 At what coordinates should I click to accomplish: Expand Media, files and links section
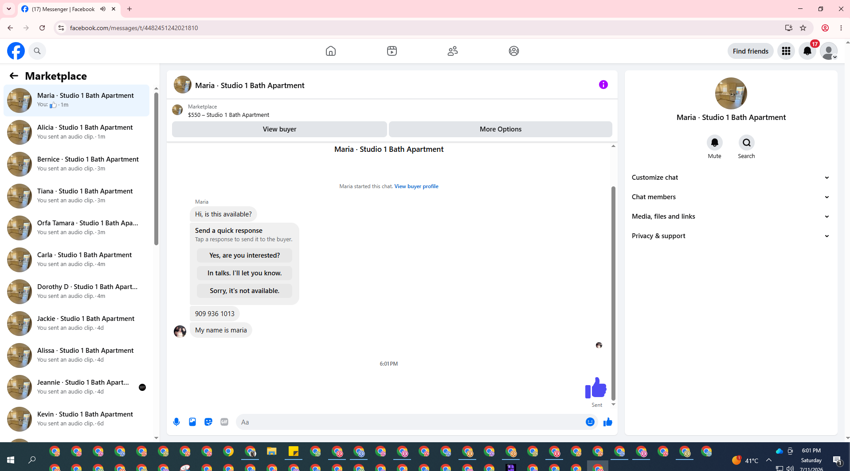pyautogui.click(x=731, y=216)
